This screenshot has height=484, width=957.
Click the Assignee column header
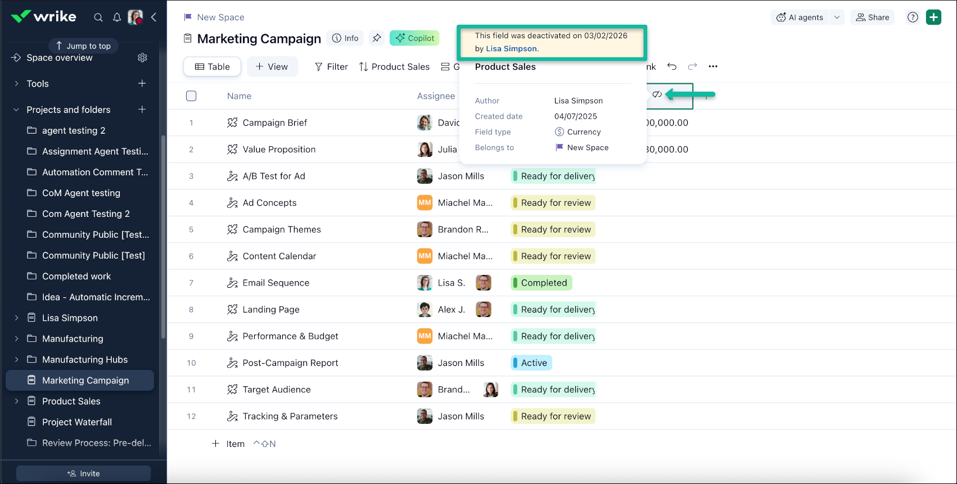436,96
